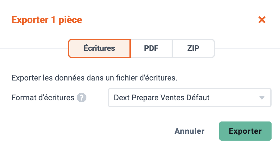
Task: Click the grey question mark icon
Action: coord(82,98)
